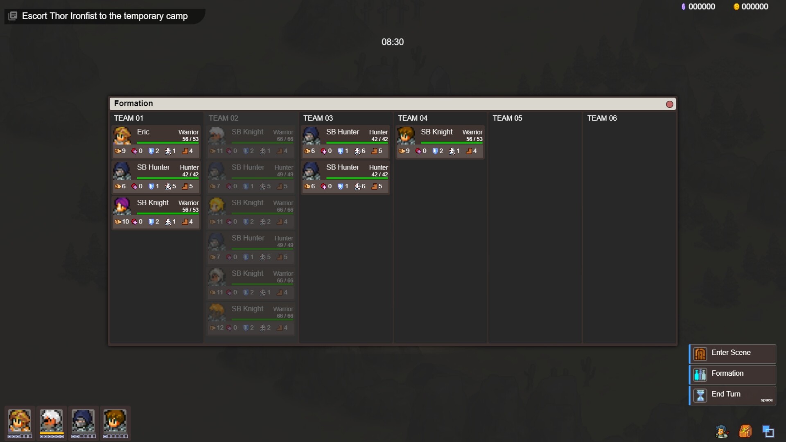
Task: Click the purple gem currency icon
Action: click(683, 6)
